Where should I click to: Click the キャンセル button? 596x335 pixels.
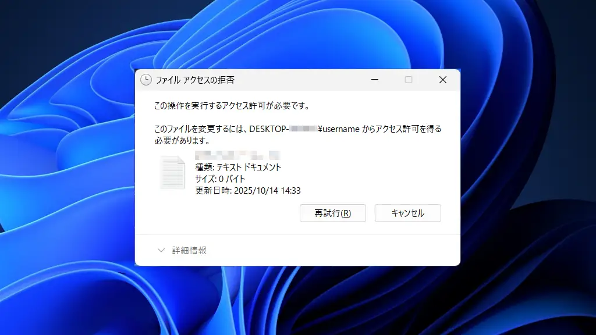[x=408, y=213]
